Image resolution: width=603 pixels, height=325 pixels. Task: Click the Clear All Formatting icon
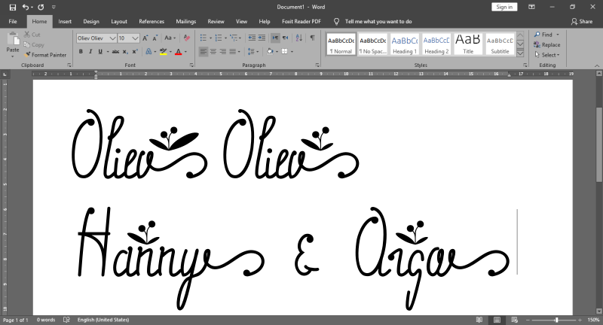[185, 38]
